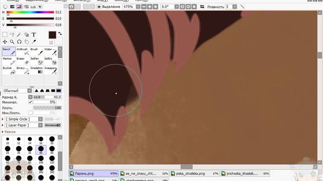This screenshot has width=323, height=181.
Task: Open the 0.0° rotation angle dropdown
Action: (x=177, y=7)
